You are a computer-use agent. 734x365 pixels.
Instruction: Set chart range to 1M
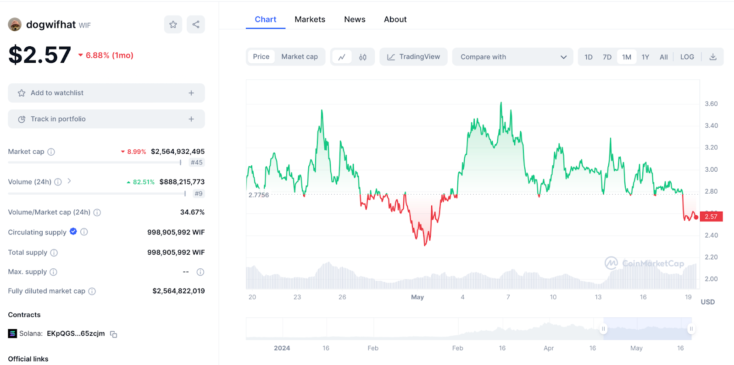click(627, 57)
